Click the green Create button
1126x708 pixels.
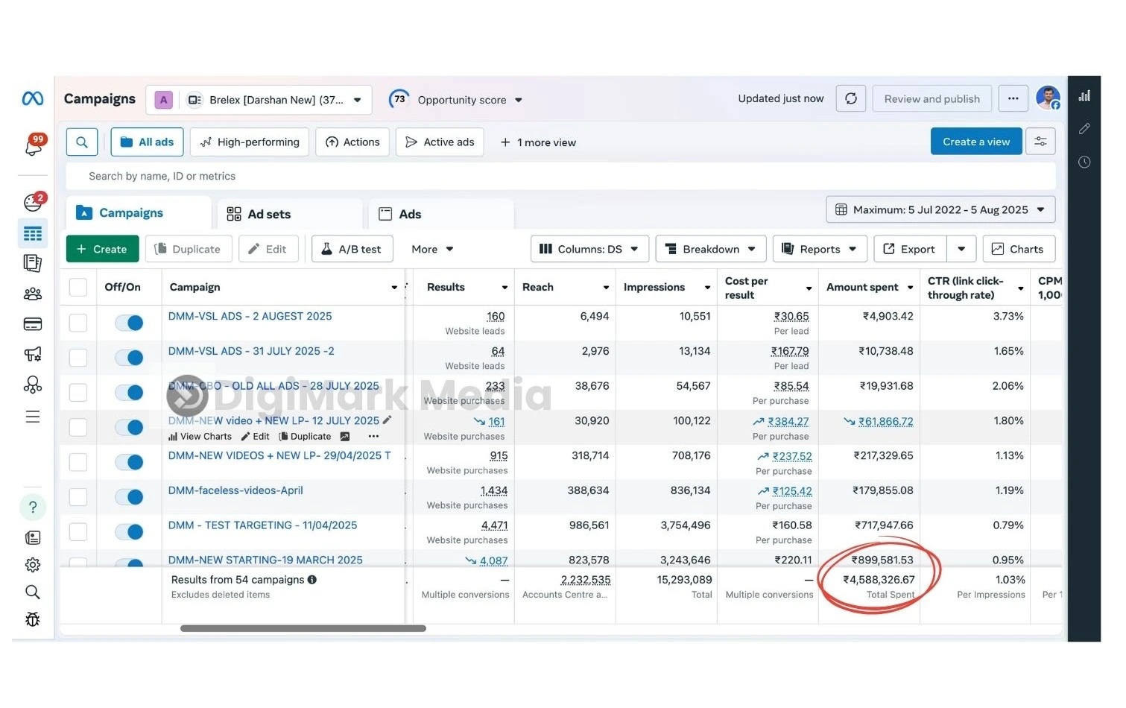103,250
